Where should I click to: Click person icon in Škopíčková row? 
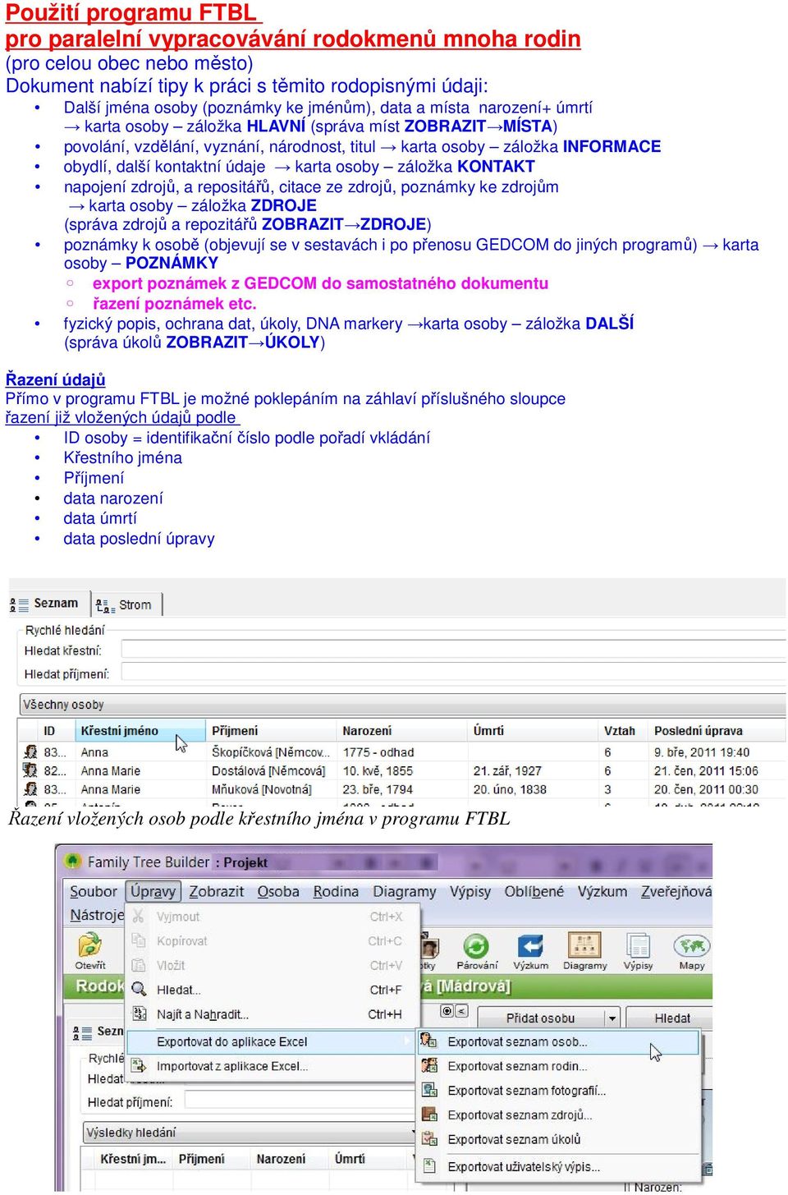(30, 751)
